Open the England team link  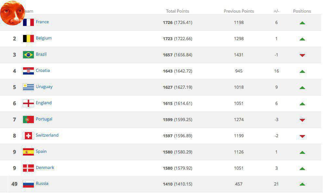click(44, 103)
